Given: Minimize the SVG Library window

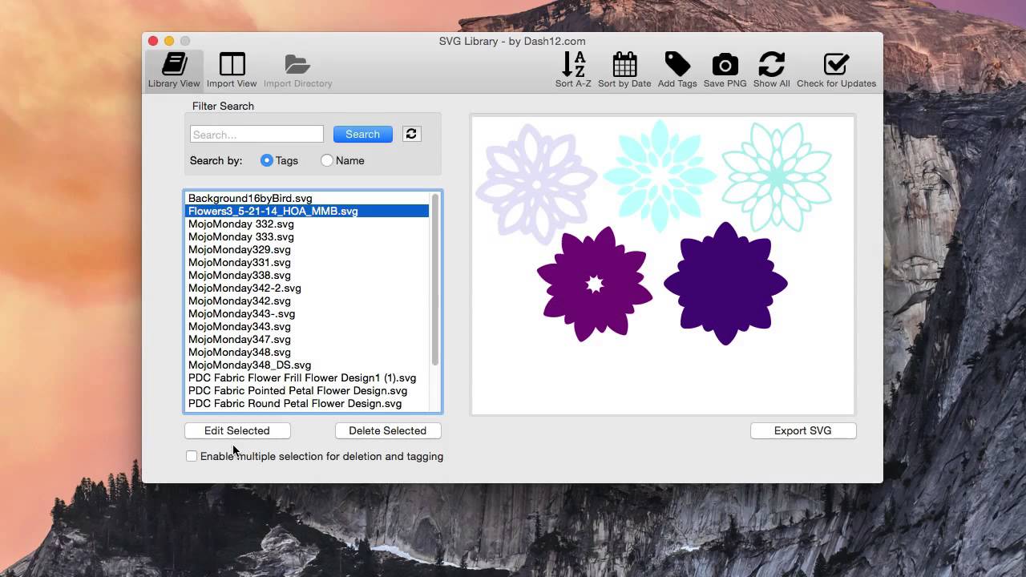Looking at the screenshot, I should 169,41.
